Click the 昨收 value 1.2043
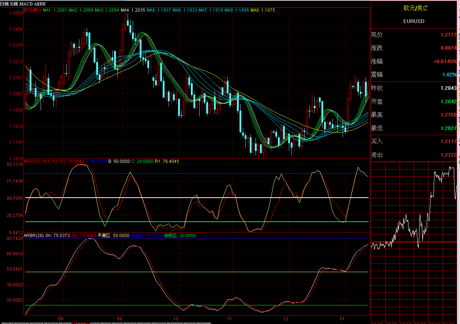Screen dimensions: 460x324 point(450,88)
